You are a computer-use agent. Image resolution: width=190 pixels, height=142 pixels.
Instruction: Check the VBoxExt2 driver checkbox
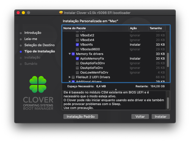click(77, 35)
